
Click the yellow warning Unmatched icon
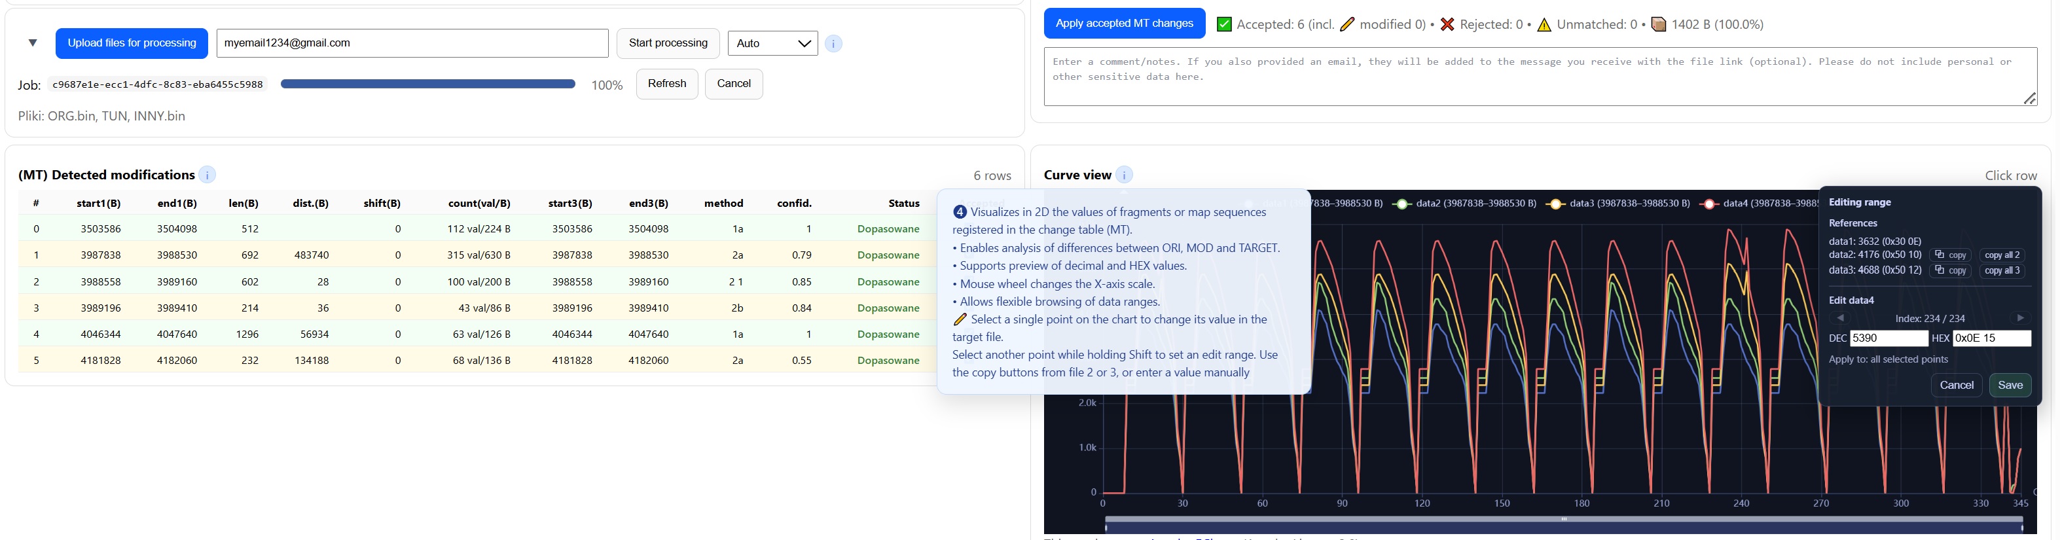(1544, 25)
